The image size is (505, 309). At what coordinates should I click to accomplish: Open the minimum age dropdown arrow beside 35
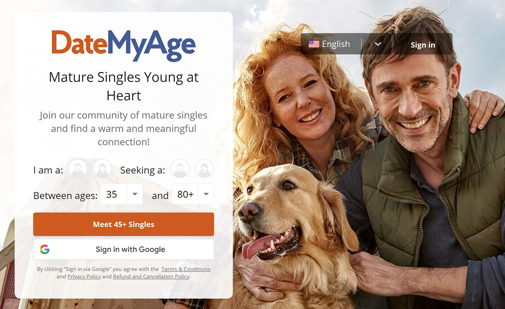point(135,194)
